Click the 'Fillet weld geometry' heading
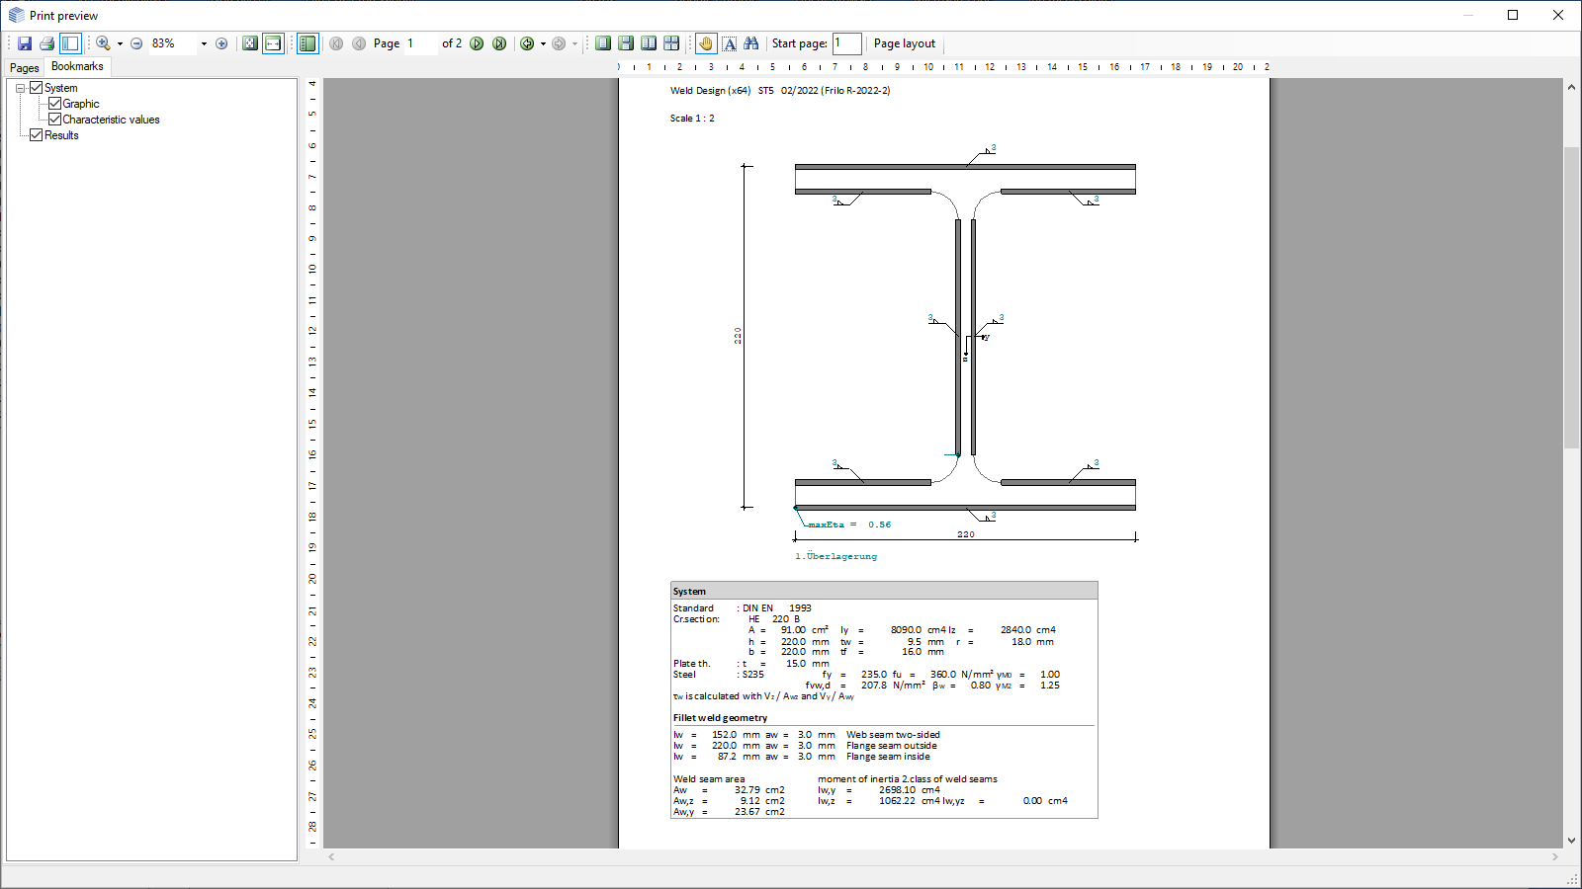 [720, 718]
